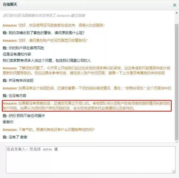Click the textarea resize grip corner
Image resolution: width=179 pixels, height=178 pixels.
coord(174,171)
